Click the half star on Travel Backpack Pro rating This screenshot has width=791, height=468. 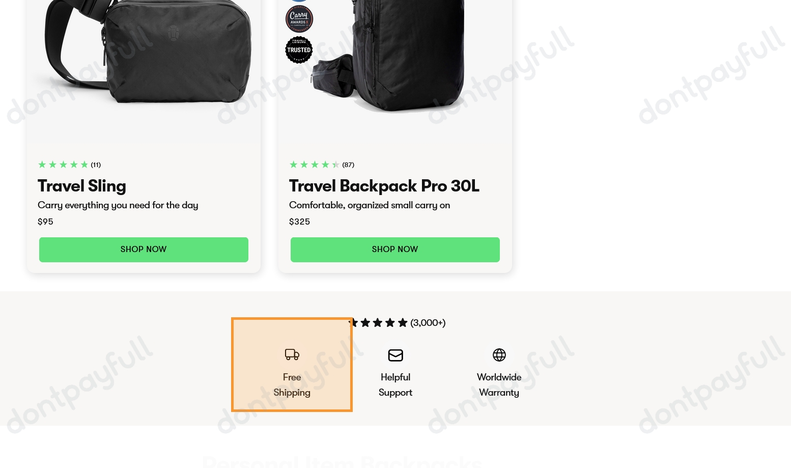pos(336,164)
